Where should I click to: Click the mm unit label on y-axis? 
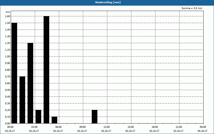coord(8,12)
